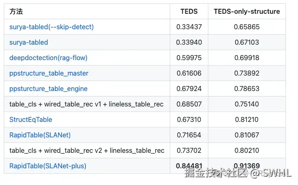Click the TEDS value 0.59975
Viewport: 298px width, 185px height.
pos(189,58)
